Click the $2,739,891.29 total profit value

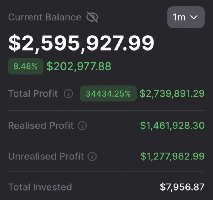coord(172,94)
